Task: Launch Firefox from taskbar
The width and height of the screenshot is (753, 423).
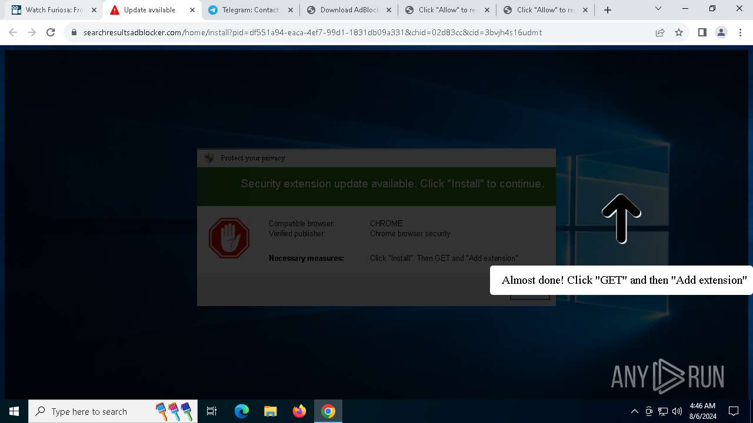Action: coord(299,411)
